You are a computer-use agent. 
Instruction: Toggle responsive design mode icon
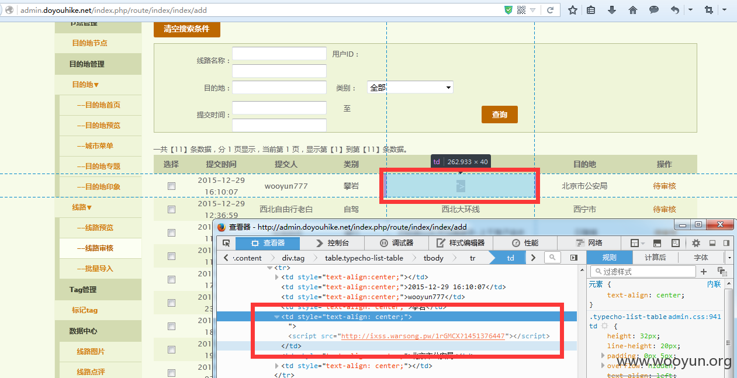coord(675,243)
